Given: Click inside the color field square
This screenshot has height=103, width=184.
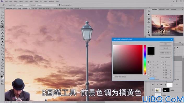Looking at the screenshot, I should click(128, 60).
